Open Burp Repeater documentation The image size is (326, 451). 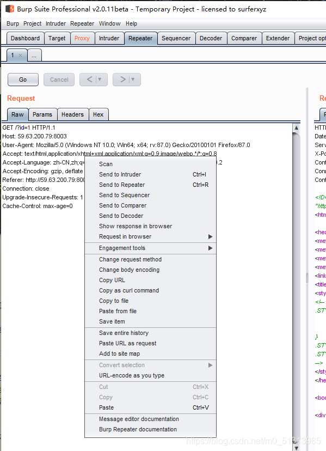click(x=150, y=429)
